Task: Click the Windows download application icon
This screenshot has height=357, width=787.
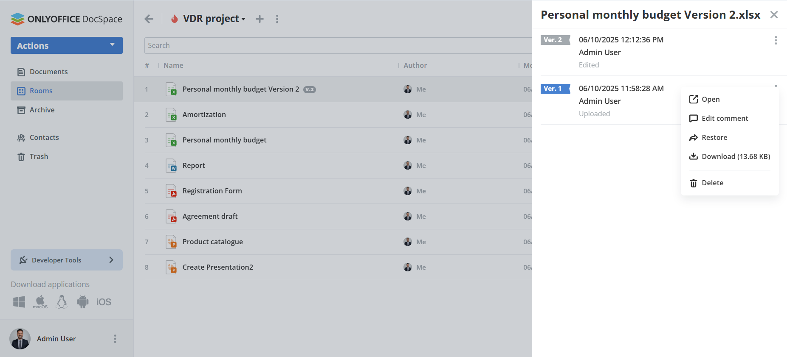Action: [19, 302]
